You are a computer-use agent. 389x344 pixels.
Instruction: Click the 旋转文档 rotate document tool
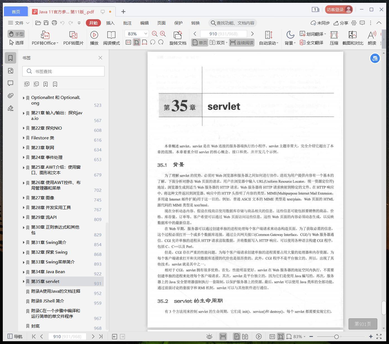point(178,38)
